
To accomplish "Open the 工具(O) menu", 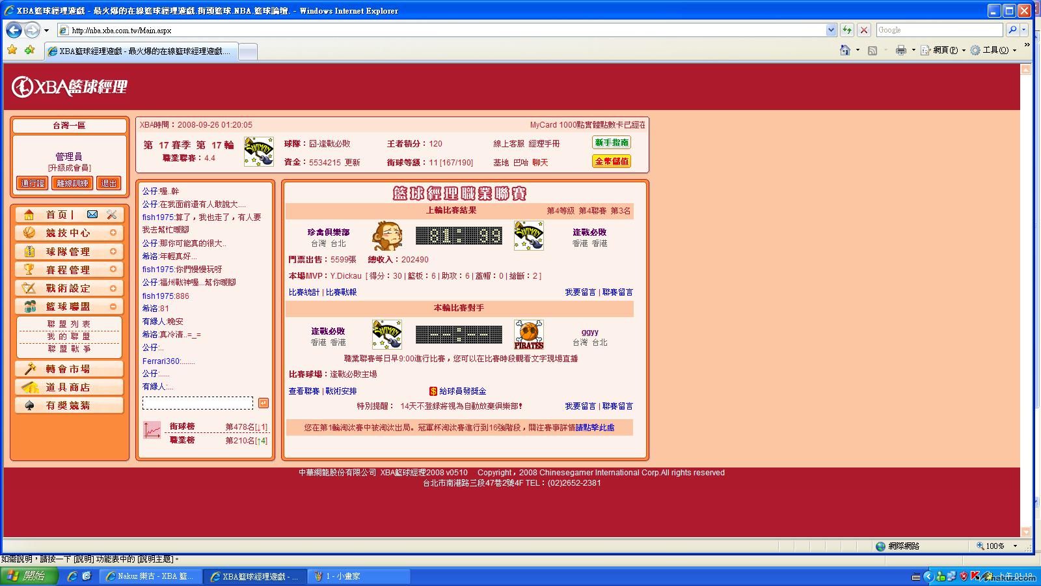I will tap(994, 50).
